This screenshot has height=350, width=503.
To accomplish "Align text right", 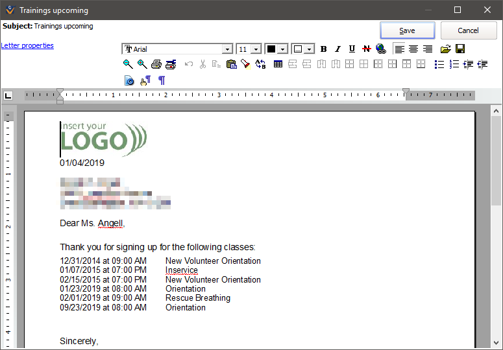I will (x=428, y=49).
